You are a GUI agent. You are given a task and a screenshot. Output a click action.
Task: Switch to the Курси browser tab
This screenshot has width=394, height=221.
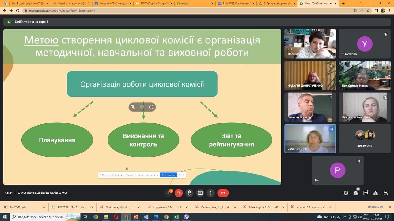pyautogui.click(x=194, y=3)
